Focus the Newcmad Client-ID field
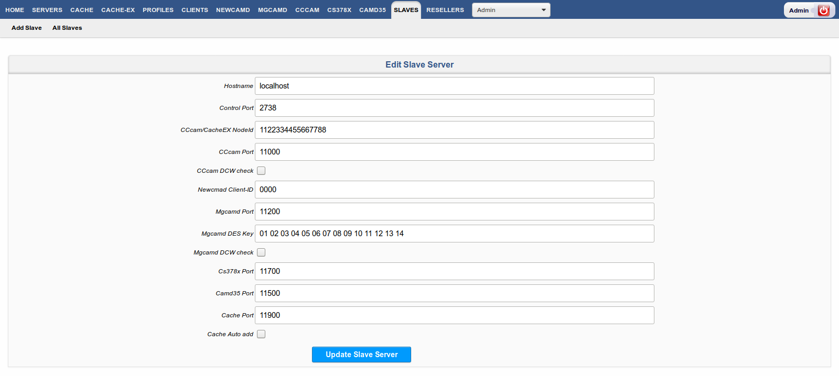The height and width of the screenshot is (376, 839). click(x=455, y=190)
